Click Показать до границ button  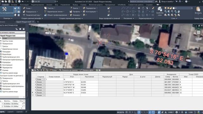pyautogui.click(x=69, y=70)
